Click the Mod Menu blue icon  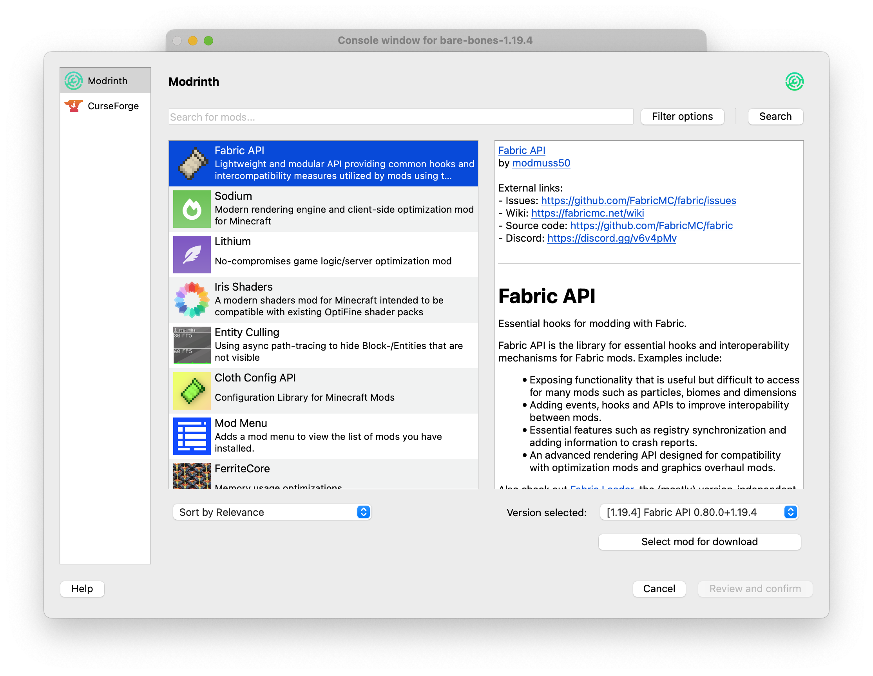(192, 436)
